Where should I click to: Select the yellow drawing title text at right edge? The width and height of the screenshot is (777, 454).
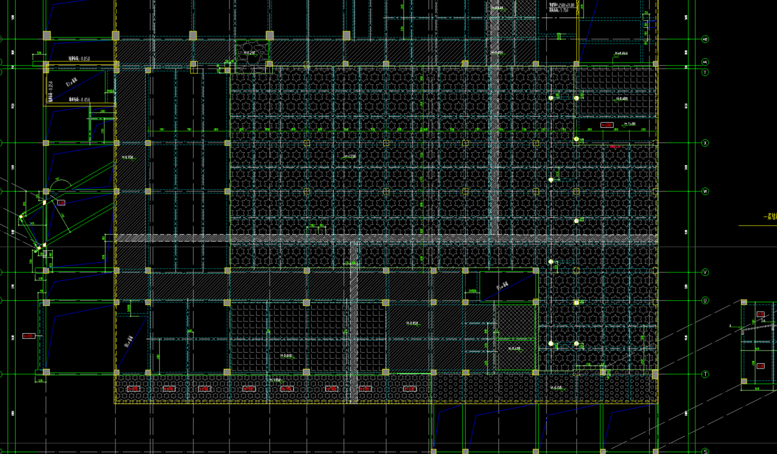point(769,217)
